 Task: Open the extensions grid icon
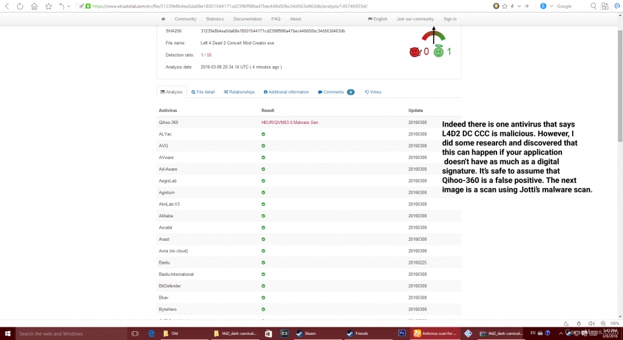click(x=605, y=6)
